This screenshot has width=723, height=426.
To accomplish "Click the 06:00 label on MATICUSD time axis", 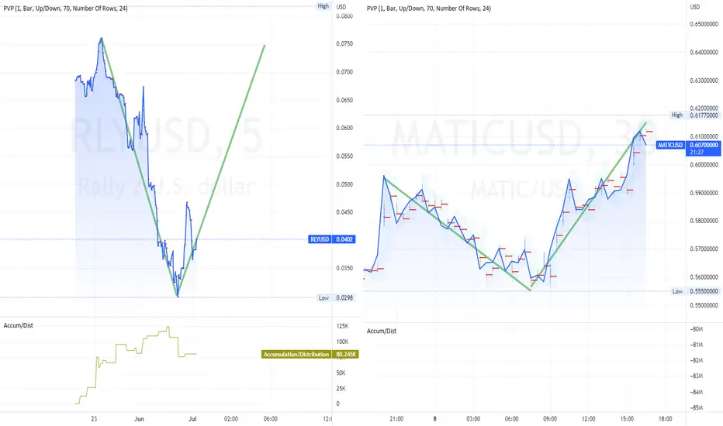I will (511, 418).
